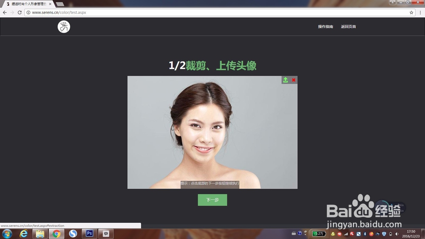The image size is (425, 239).
Task: Bookmark the page with the star icon
Action: pos(411,12)
